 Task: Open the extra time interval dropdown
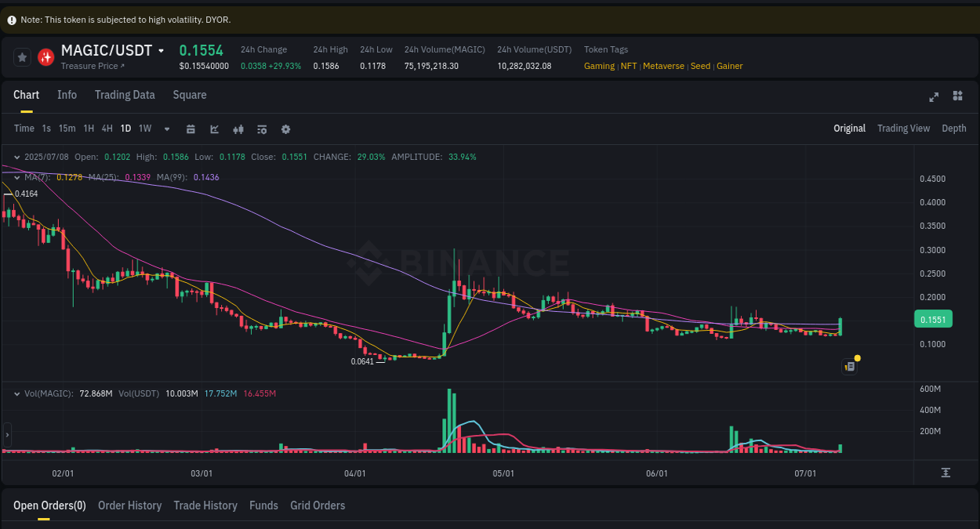coord(166,129)
